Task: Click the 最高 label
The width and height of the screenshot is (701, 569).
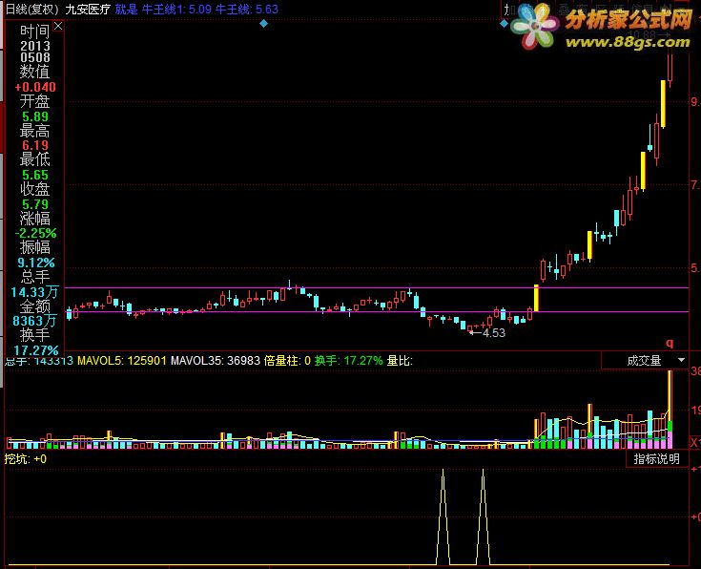Action: pos(34,131)
